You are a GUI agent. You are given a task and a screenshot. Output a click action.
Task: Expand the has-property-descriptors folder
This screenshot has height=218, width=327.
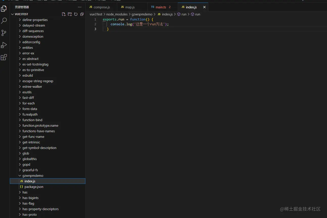pyautogui.click(x=48, y=209)
